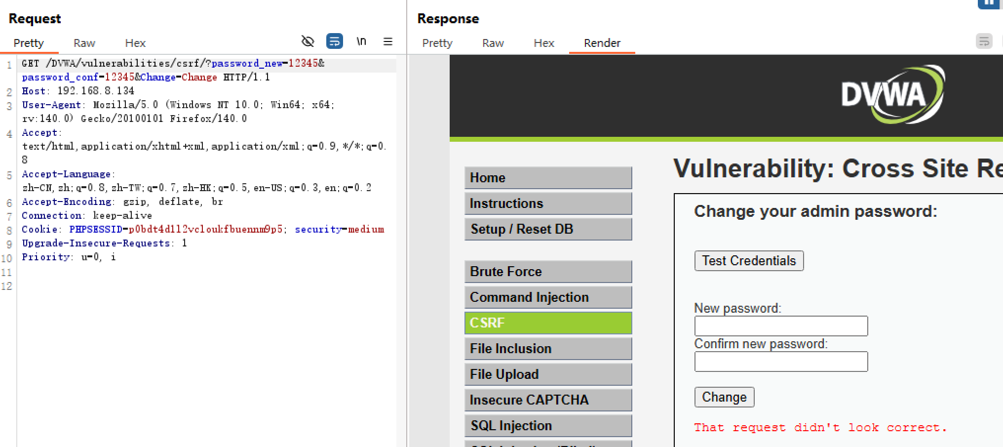
Task: Click the \n show newlines icon
Action: tap(361, 41)
